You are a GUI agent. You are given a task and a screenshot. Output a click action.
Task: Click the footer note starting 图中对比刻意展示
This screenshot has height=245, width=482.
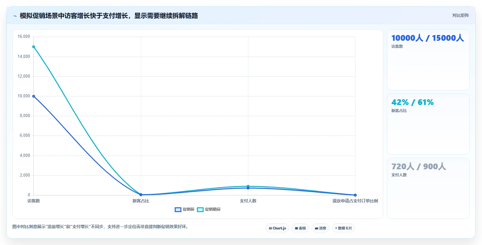click(x=100, y=227)
